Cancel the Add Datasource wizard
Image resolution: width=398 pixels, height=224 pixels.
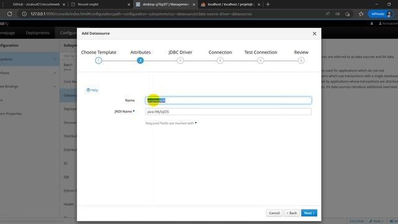pyautogui.click(x=274, y=213)
